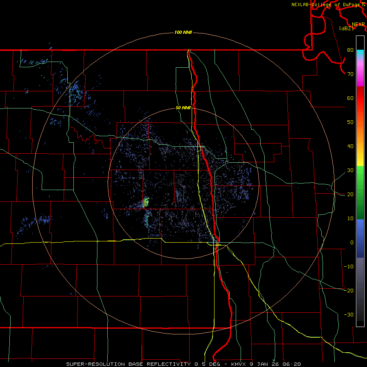Screen dimensions: 367x367
Task: Click the 80 value on the dBZ scale
Action: [350, 50]
